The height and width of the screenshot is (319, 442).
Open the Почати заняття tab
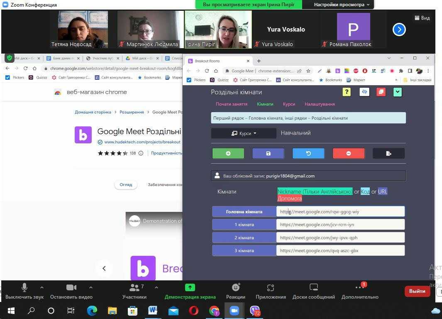(x=232, y=104)
